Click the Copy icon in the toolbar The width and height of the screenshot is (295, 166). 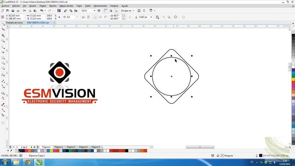[30, 11]
